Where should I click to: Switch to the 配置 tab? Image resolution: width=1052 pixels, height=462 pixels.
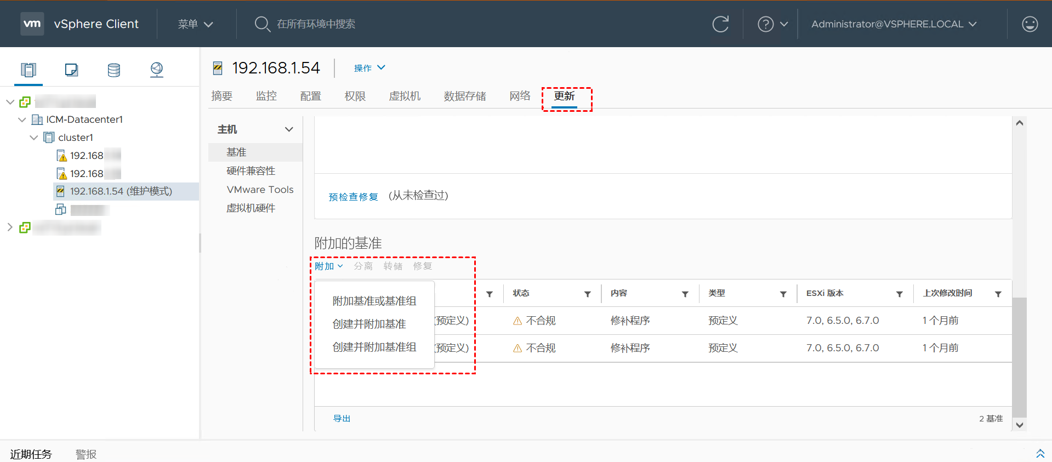point(310,96)
